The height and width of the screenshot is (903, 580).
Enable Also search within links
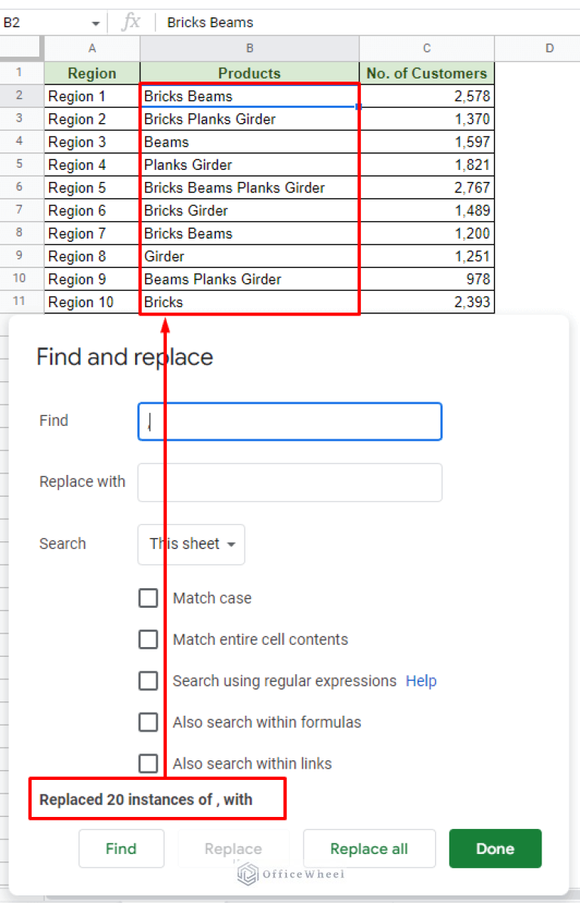pyautogui.click(x=149, y=763)
